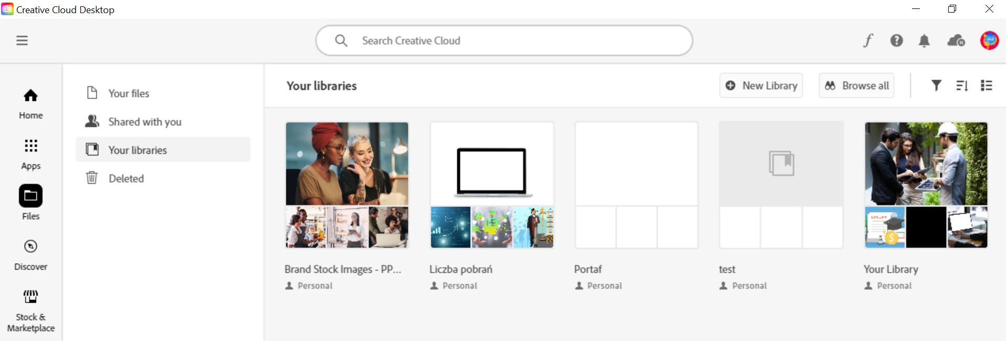Click the 'Portaf' library title

(588, 269)
